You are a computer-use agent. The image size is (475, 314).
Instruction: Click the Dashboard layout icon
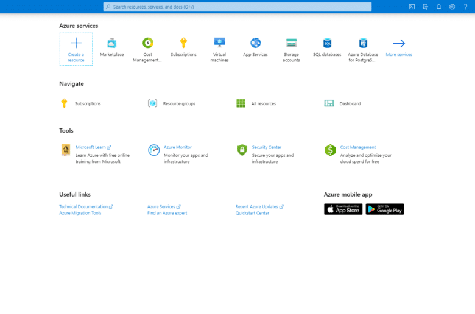tap(329, 103)
